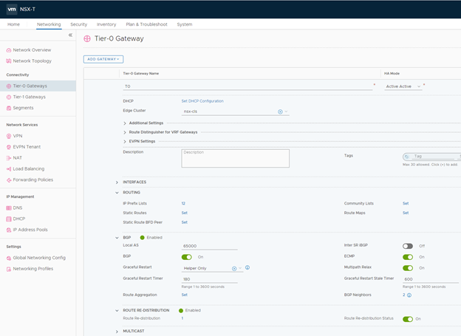This screenshot has height=336, width=461.
Task: Click the Network Overview icon
Action: (9, 50)
